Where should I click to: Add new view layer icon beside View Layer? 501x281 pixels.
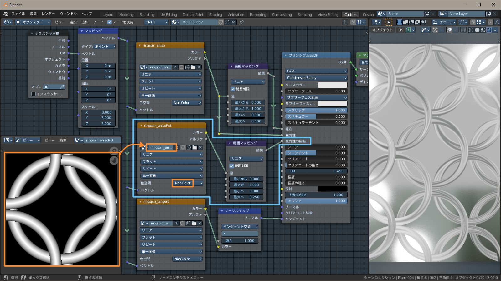coord(488,14)
